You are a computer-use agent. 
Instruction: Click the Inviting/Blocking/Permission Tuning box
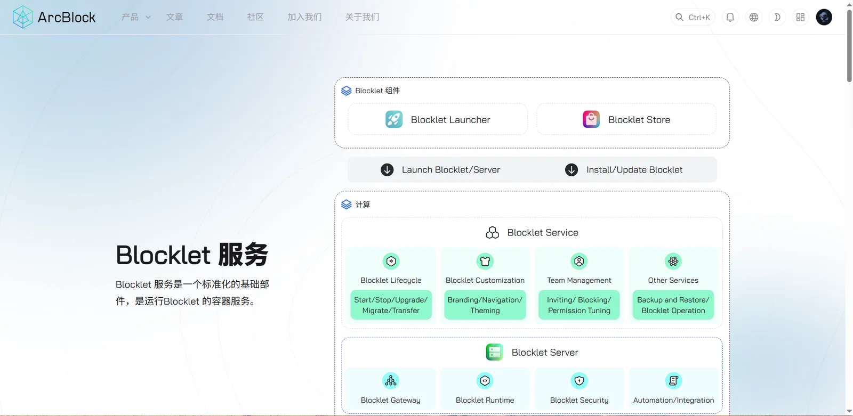pyautogui.click(x=579, y=305)
